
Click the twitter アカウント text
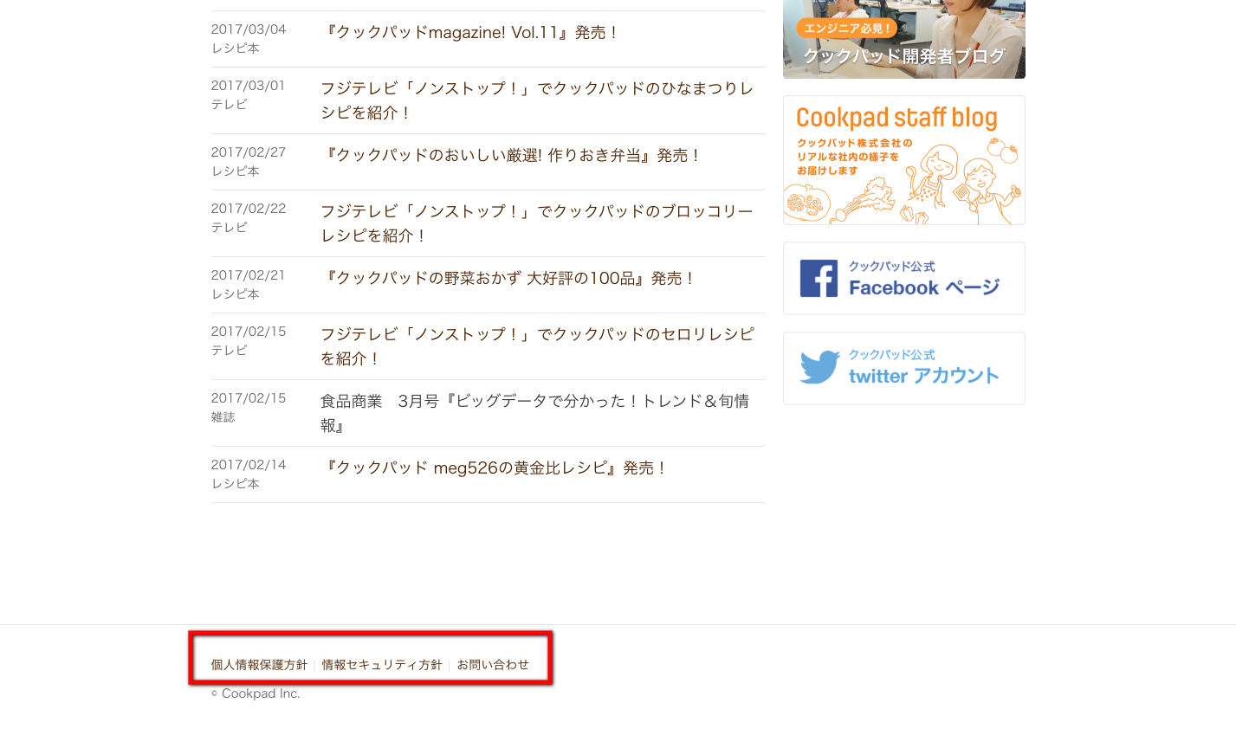pos(924,376)
